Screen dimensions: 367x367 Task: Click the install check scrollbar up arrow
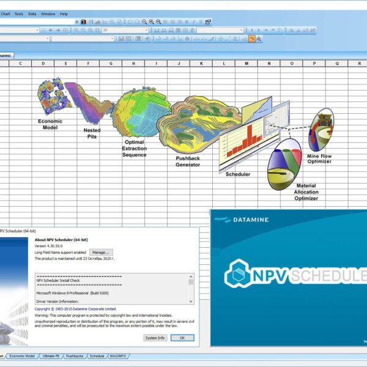tap(191, 276)
